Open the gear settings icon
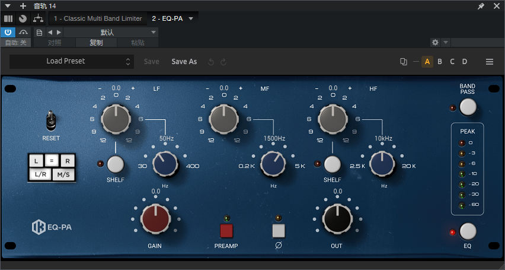This screenshot has height=270, width=505. pyautogui.click(x=435, y=43)
